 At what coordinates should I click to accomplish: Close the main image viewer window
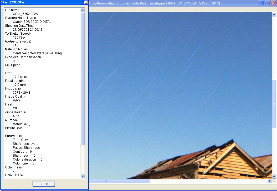click(273, 3)
